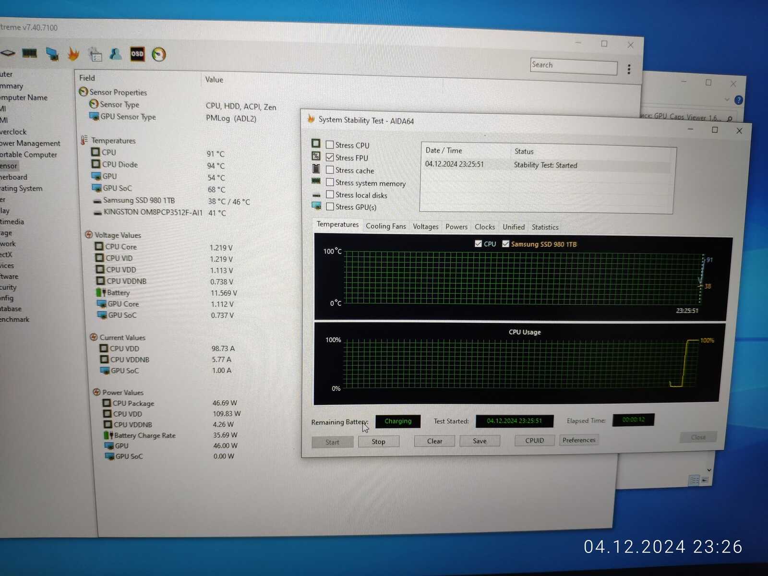Screen dimensions: 768x576
Task: Switch to the Powers tab
Action: pyautogui.click(x=456, y=227)
